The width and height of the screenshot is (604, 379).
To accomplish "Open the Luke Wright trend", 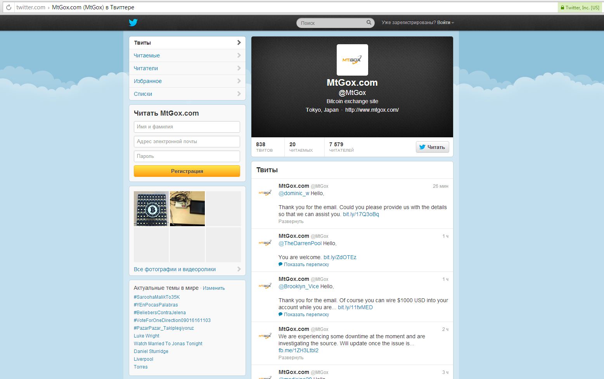I will point(147,336).
